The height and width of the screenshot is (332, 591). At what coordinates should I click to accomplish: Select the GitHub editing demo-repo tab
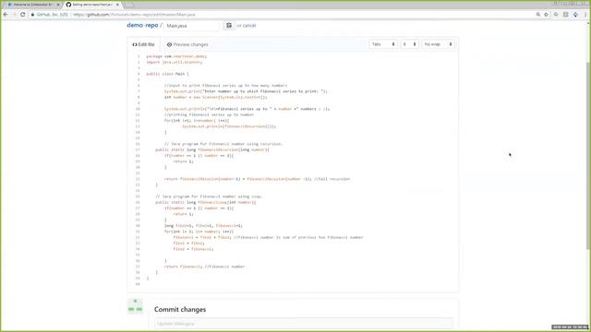(x=92, y=5)
